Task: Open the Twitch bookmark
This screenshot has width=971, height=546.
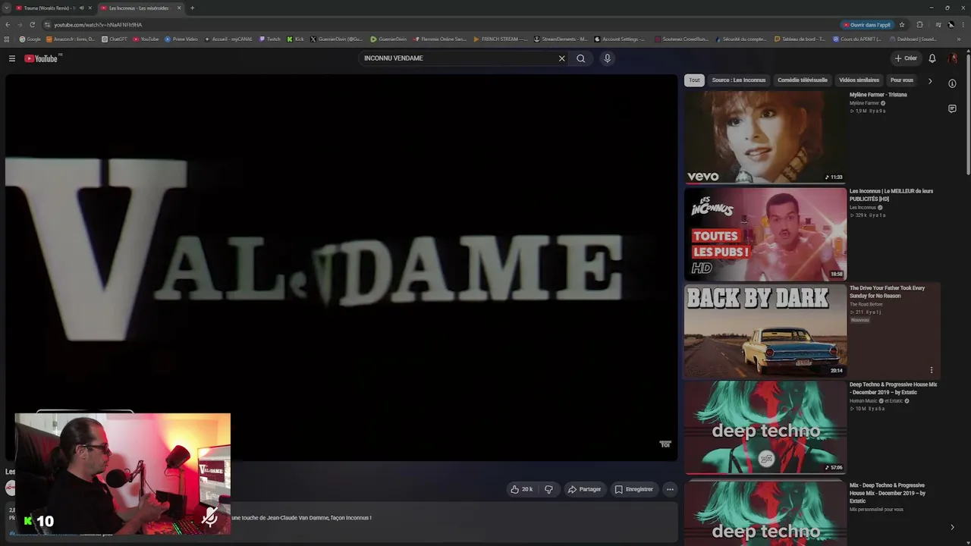Action: [x=270, y=39]
